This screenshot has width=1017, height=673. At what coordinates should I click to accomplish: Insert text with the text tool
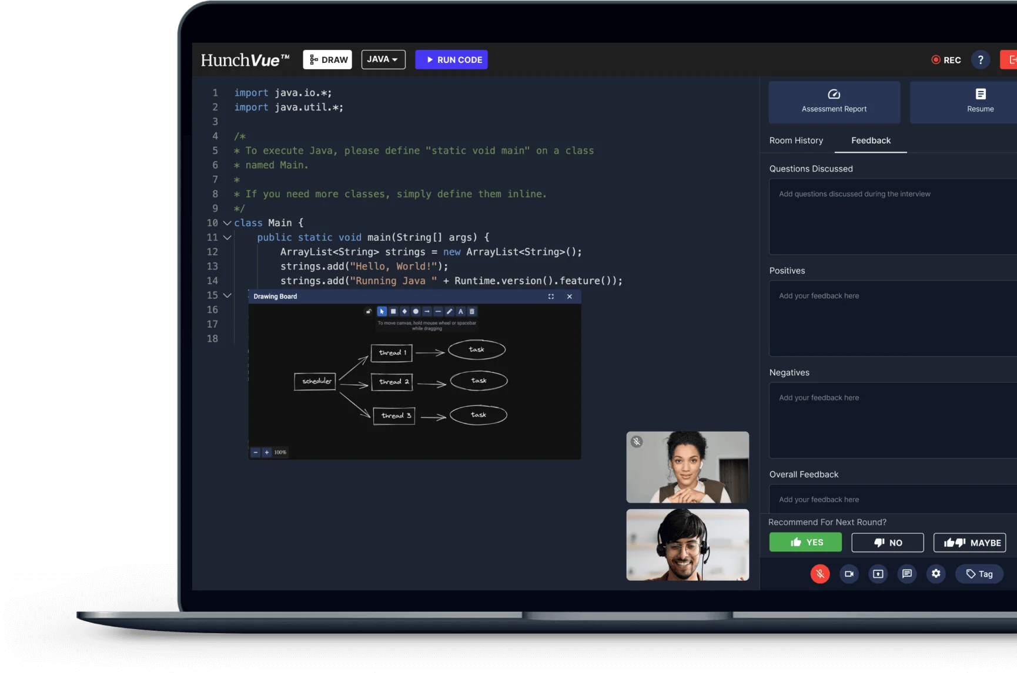pyautogui.click(x=461, y=311)
